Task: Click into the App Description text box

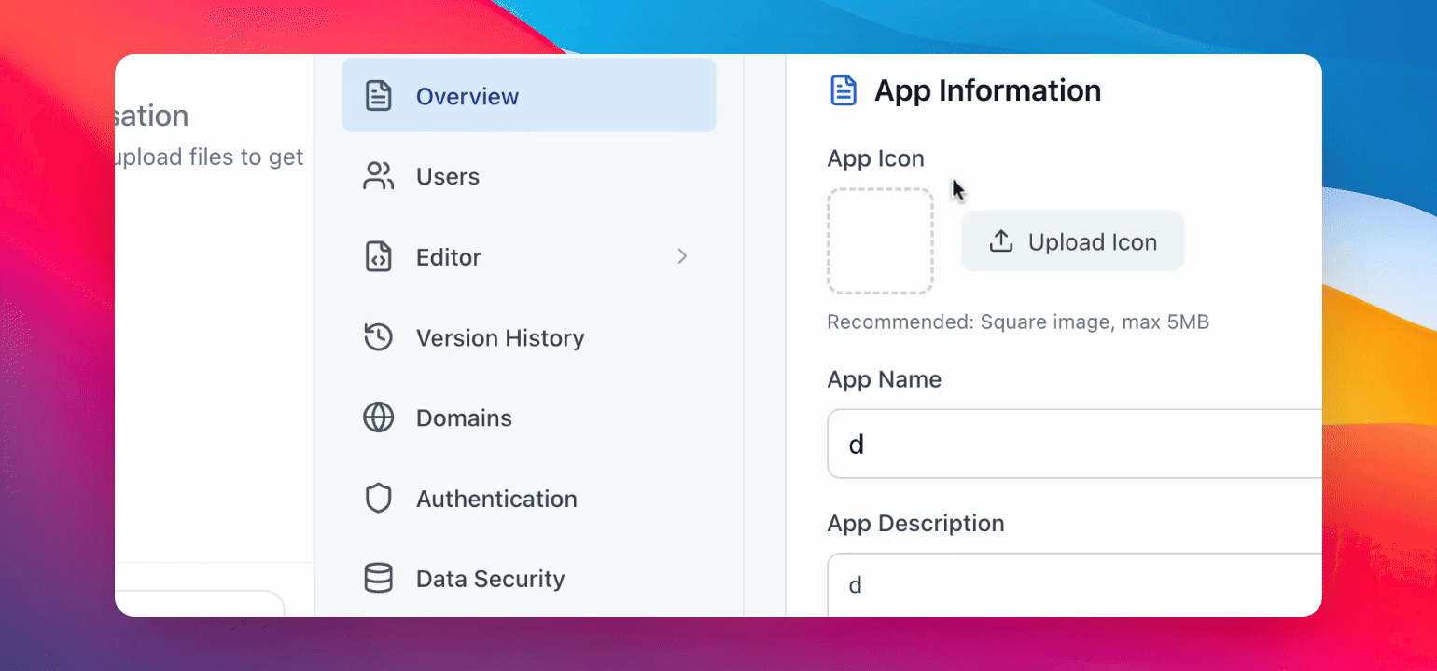Action: pos(1073,585)
